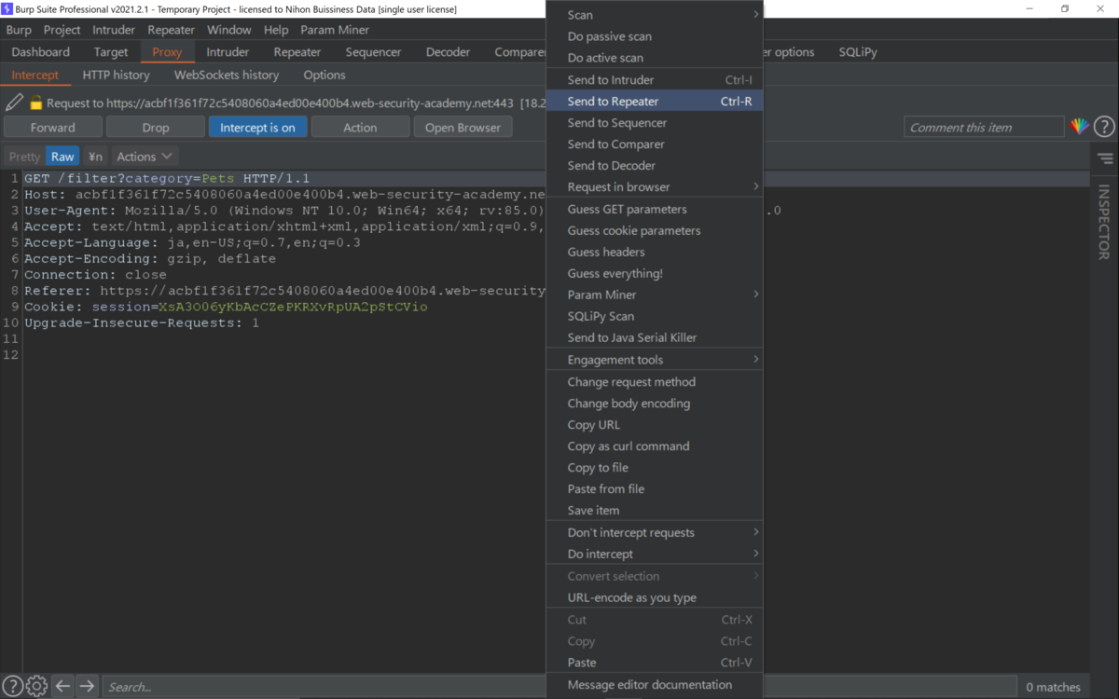Expand Engagement tools submenu
The image size is (1119, 699).
point(655,360)
